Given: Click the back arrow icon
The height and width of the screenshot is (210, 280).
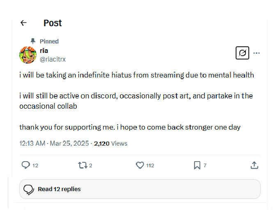Looking at the screenshot, I should [23, 23].
